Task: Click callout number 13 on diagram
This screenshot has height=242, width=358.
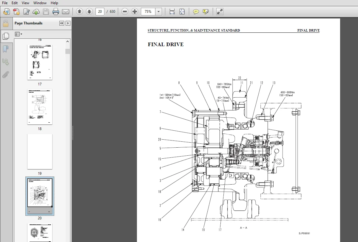Action: tap(274, 83)
